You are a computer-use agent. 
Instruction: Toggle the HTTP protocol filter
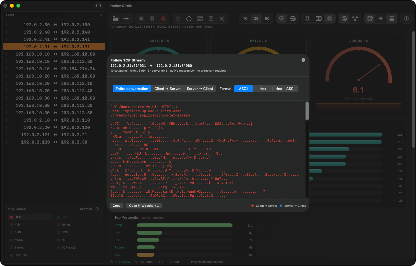pos(30,217)
